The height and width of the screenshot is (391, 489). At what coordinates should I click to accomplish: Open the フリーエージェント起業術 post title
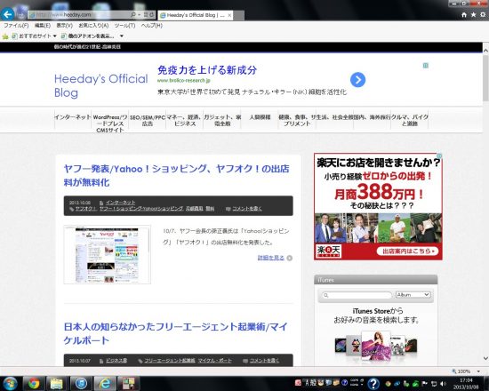pyautogui.click(x=175, y=333)
